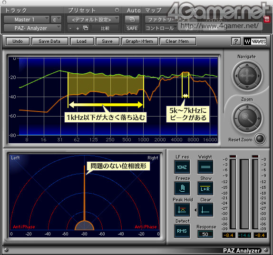Copy graph to memory with Graph->Mem
Viewport: 273px width, 255px height.
coord(140,41)
